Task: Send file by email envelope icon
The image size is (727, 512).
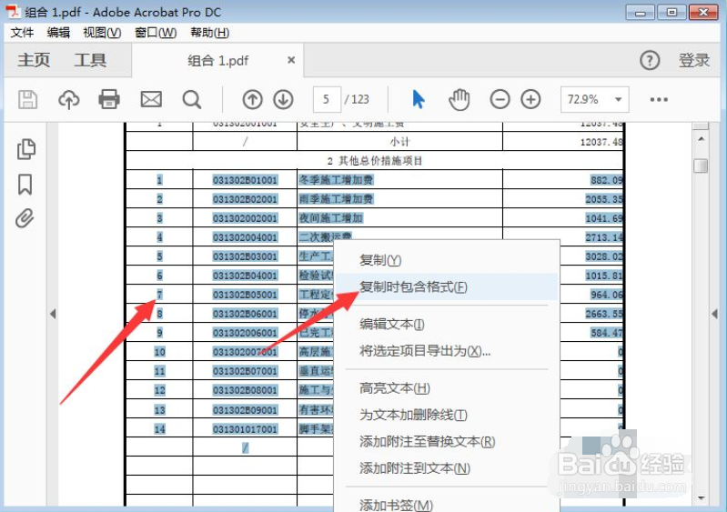Action: tap(151, 100)
